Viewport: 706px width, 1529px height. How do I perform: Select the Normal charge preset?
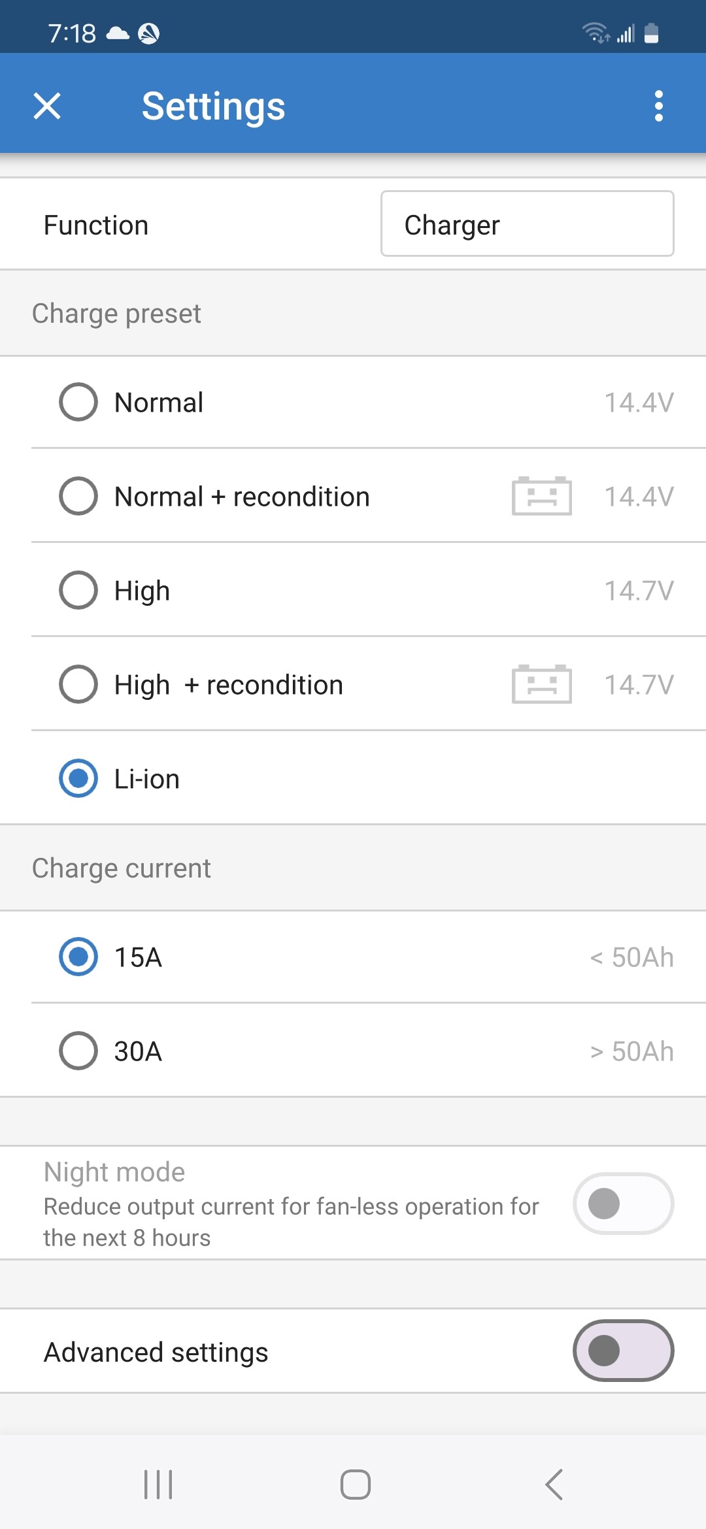pos(78,402)
